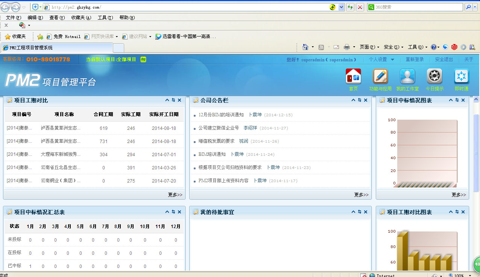Open the 工具 menu in menu bar
480x277 pixels.
pos(105,18)
